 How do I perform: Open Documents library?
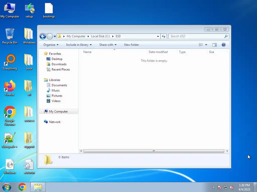coord(59,85)
